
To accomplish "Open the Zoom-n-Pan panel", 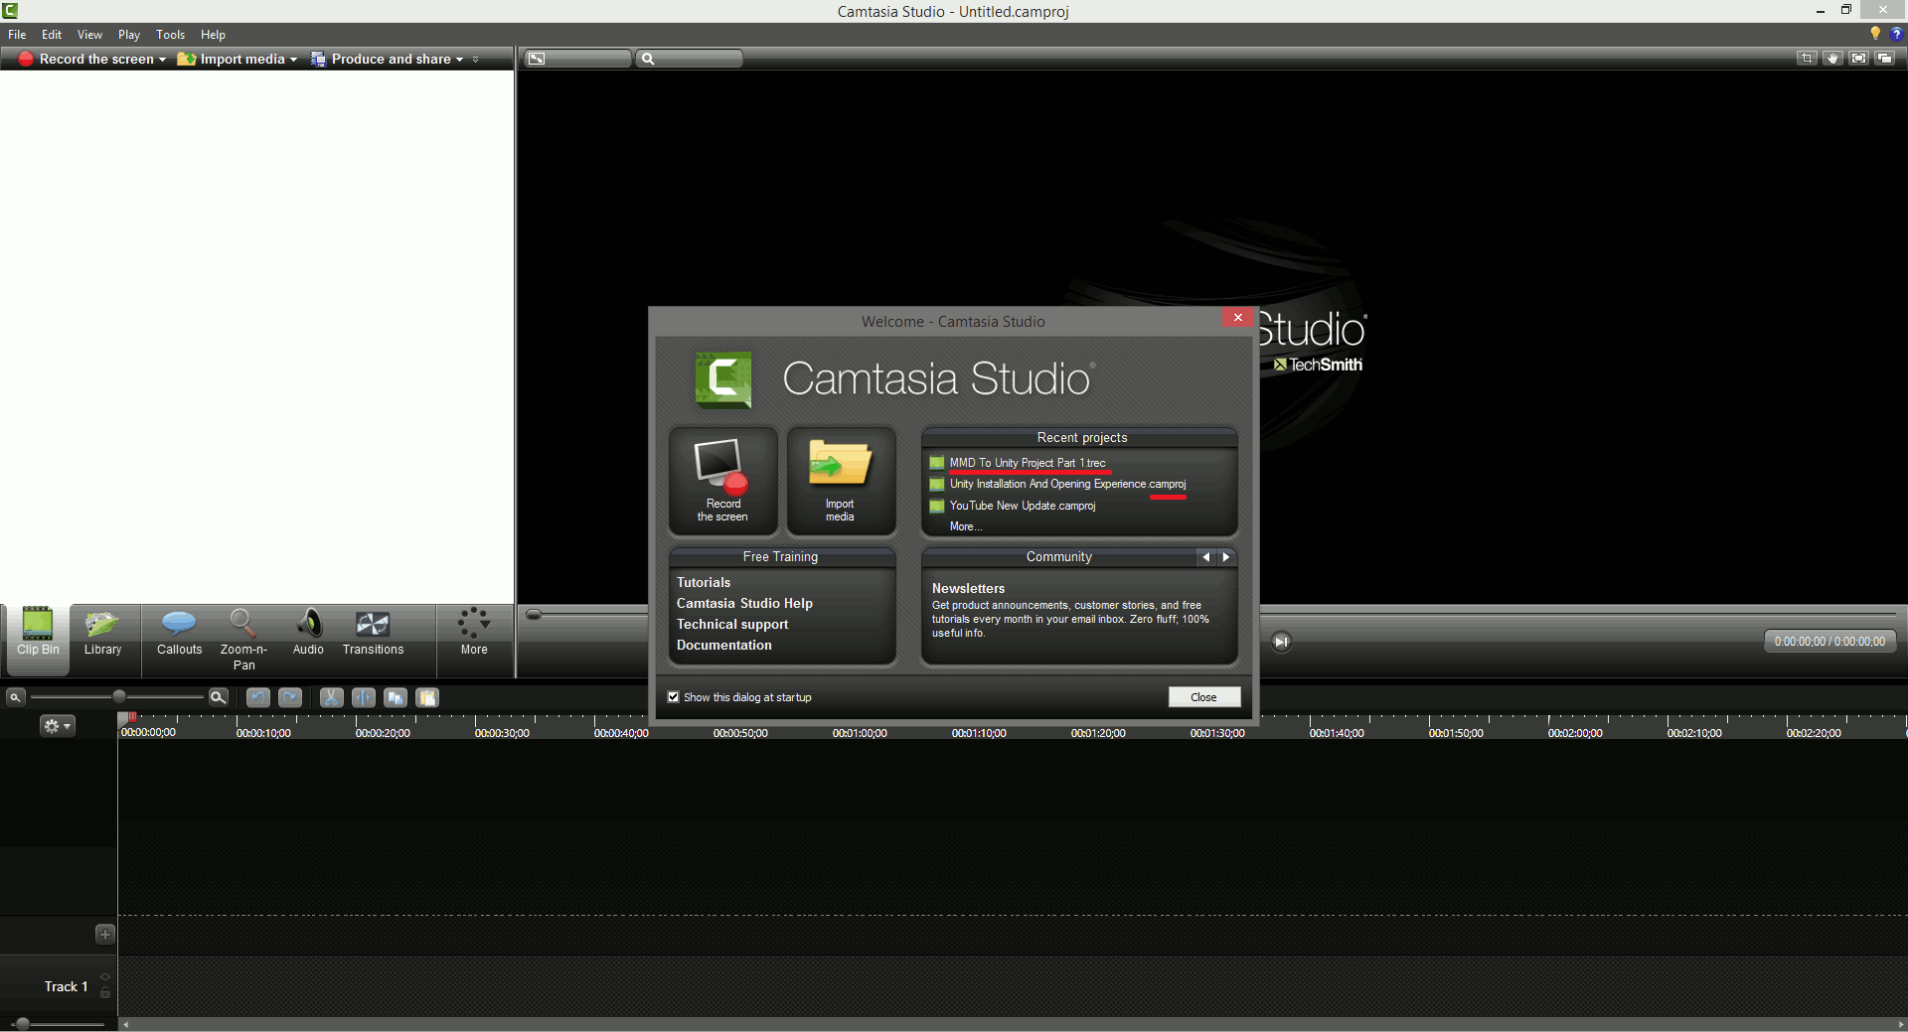I will click(x=243, y=639).
